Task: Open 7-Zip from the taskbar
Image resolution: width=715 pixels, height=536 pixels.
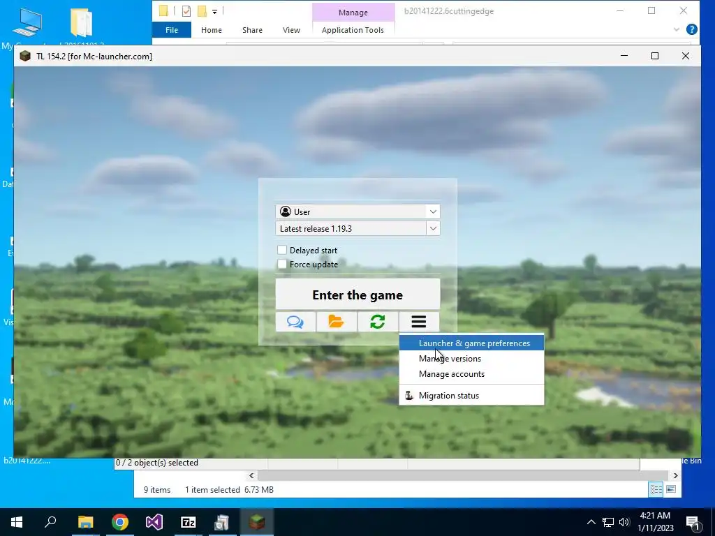Action: coord(189,522)
